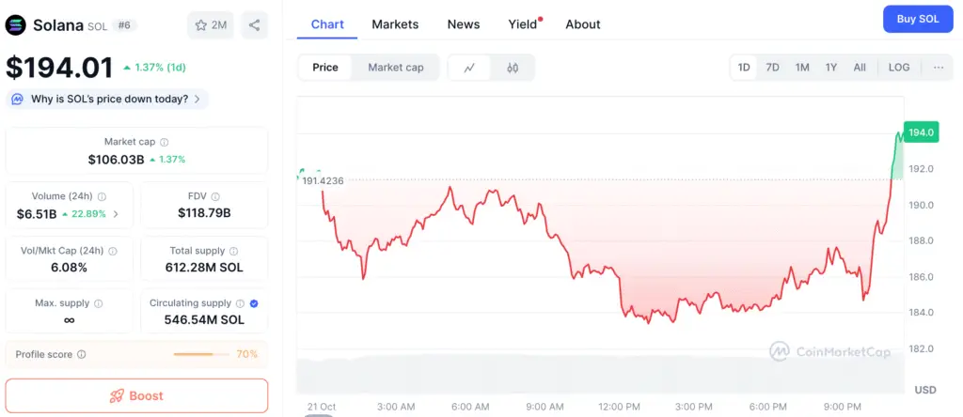The height and width of the screenshot is (417, 963).
Task: Click the Solana logo icon
Action: [16, 25]
